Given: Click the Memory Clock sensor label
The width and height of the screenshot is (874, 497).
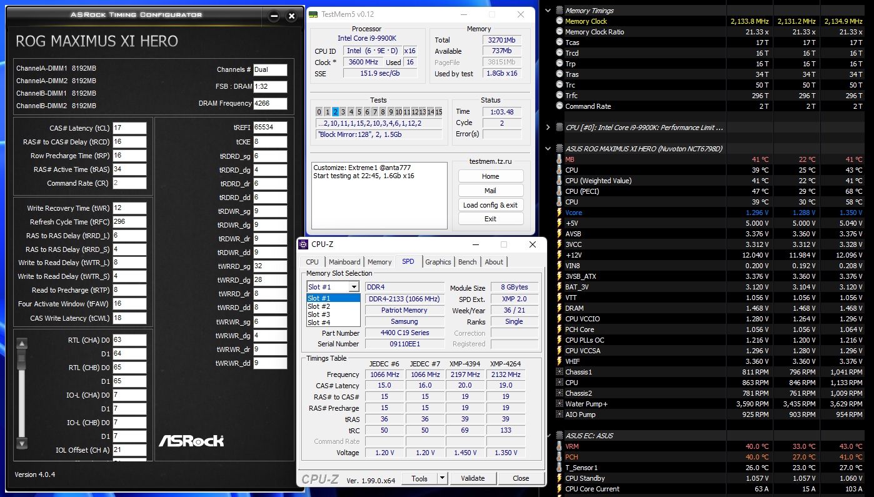Looking at the screenshot, I should point(586,21).
